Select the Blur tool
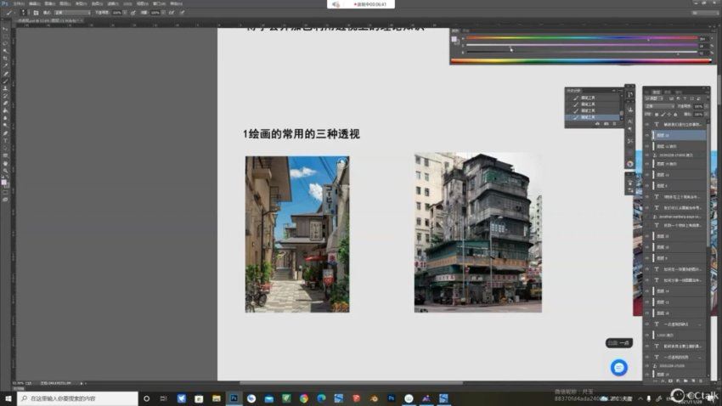Screen dimensions: 722x406 click(x=6, y=118)
